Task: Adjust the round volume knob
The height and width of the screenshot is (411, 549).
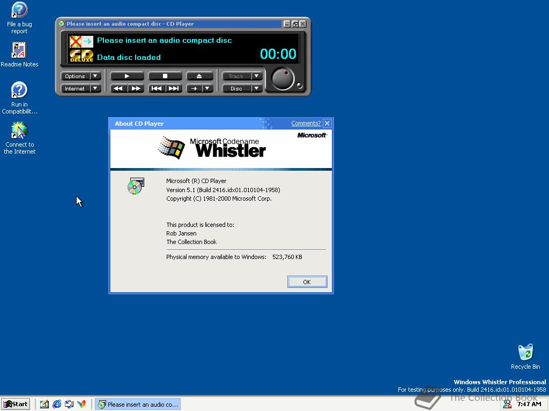Action: tap(283, 79)
